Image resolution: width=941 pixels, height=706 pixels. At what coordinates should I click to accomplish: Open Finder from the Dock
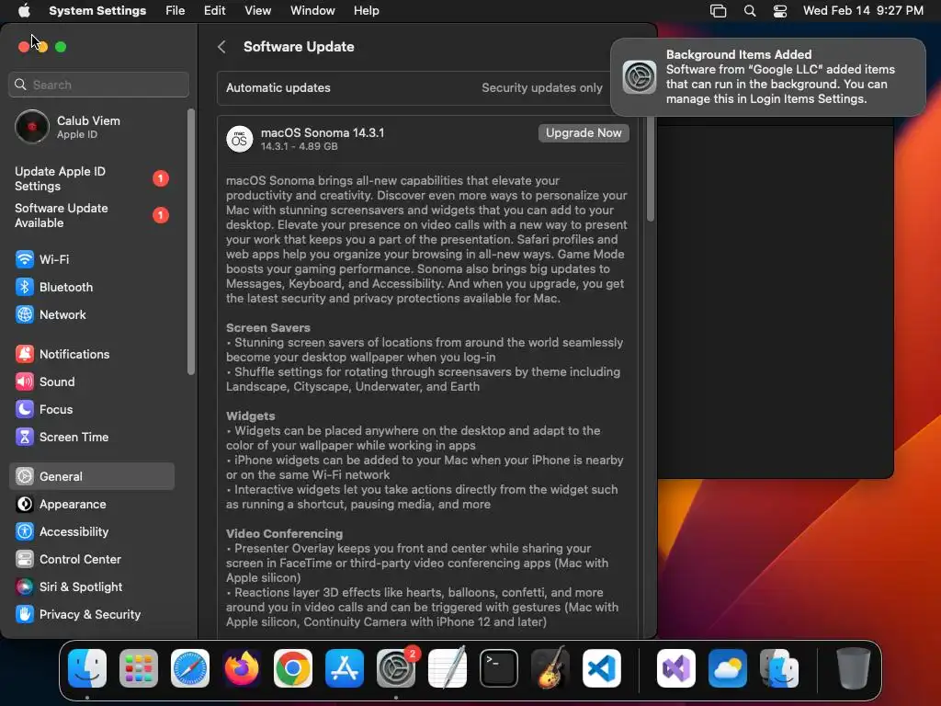pos(87,668)
